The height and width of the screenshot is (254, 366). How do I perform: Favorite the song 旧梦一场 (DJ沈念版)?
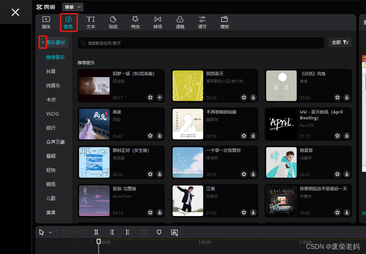pos(150,97)
